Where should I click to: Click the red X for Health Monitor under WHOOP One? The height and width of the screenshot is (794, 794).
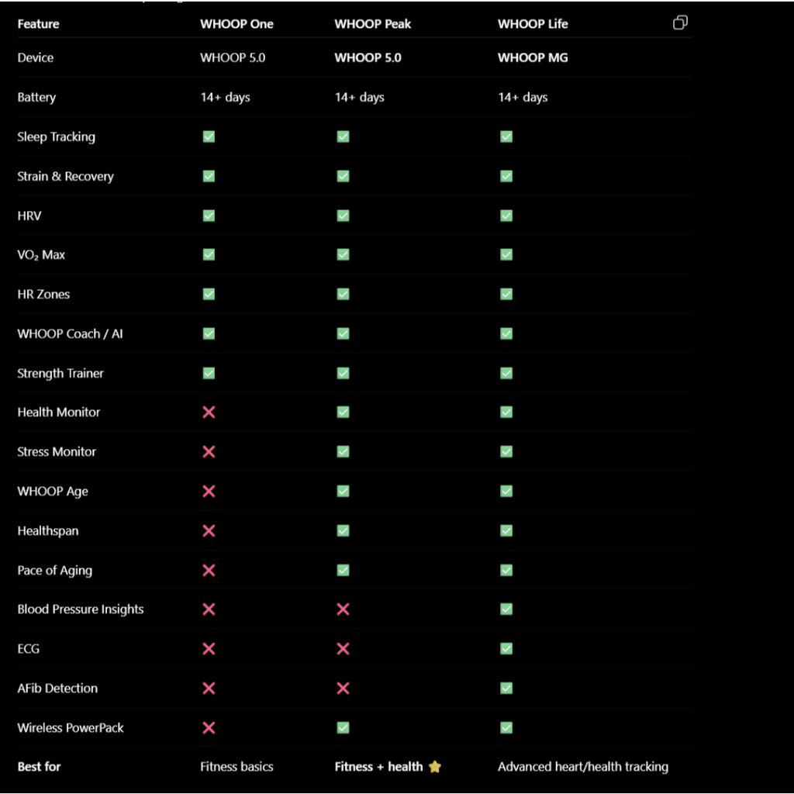pyautogui.click(x=209, y=413)
